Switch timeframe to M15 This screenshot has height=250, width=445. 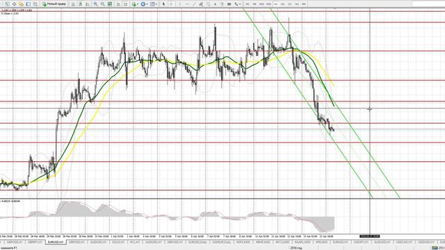261,4
